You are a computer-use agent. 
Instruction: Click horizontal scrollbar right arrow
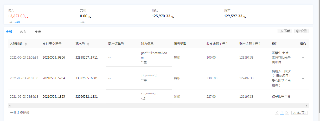pos(307,106)
